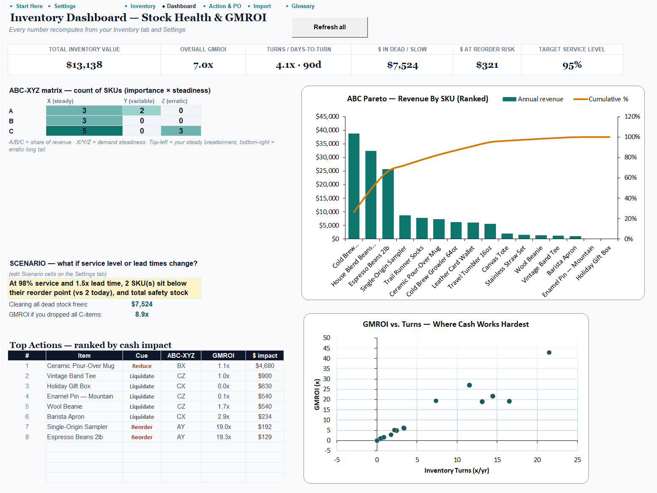The width and height of the screenshot is (657, 493).
Task: Go to the Import navigation link
Action: [262, 6]
